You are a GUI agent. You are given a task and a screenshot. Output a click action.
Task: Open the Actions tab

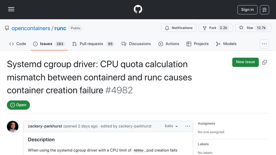tap(169, 44)
